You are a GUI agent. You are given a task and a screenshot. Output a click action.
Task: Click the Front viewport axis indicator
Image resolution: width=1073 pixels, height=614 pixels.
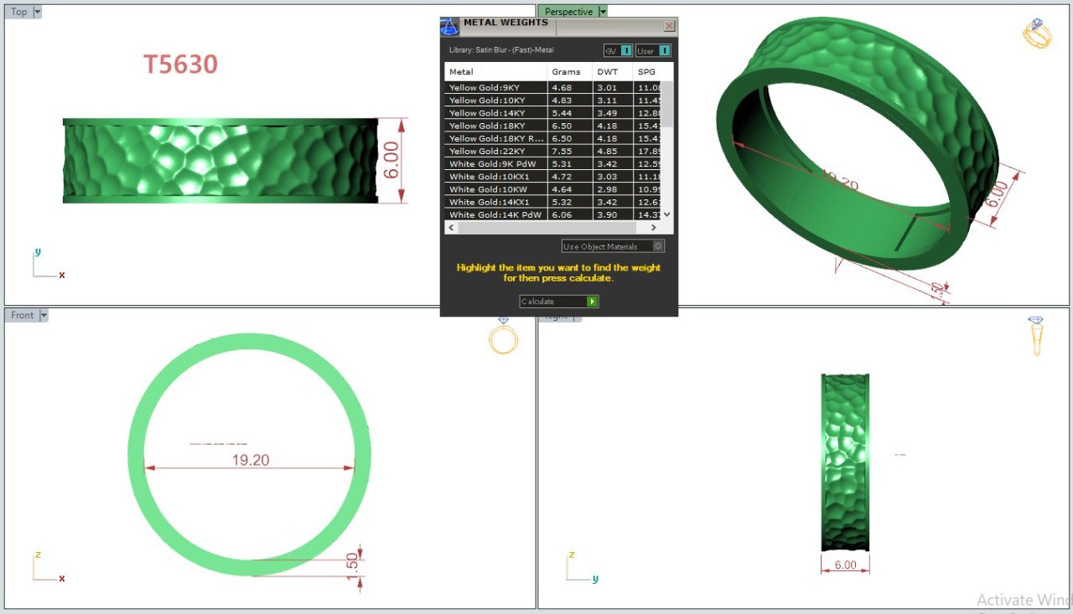(47, 568)
